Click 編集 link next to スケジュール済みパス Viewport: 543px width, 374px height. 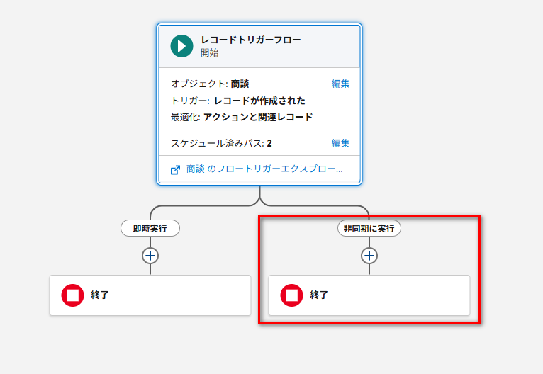[340, 143]
